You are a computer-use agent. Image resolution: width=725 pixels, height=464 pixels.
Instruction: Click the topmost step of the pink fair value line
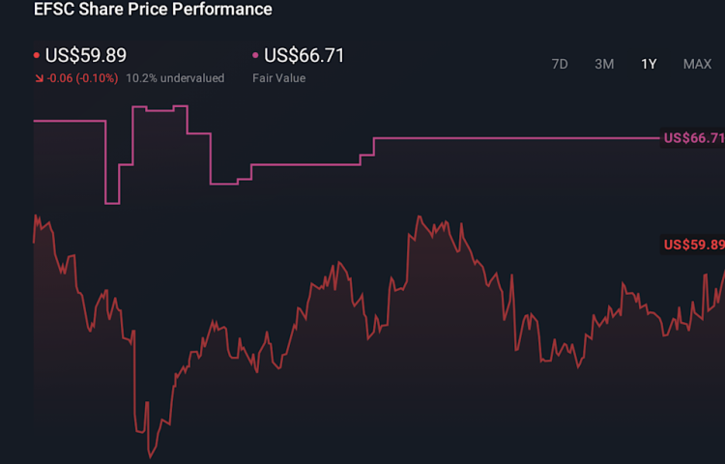click(180, 106)
